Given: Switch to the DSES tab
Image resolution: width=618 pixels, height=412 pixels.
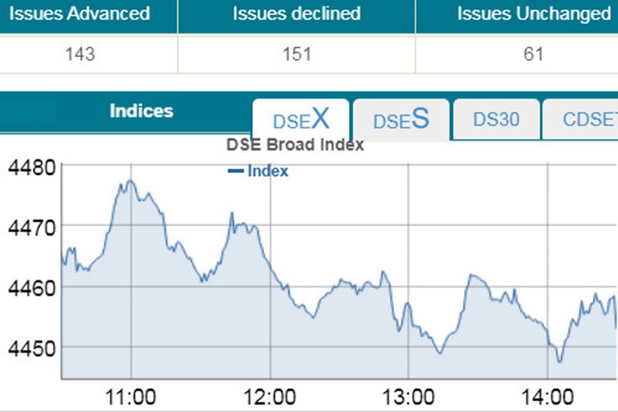Looking at the screenshot, I should click(x=400, y=119).
